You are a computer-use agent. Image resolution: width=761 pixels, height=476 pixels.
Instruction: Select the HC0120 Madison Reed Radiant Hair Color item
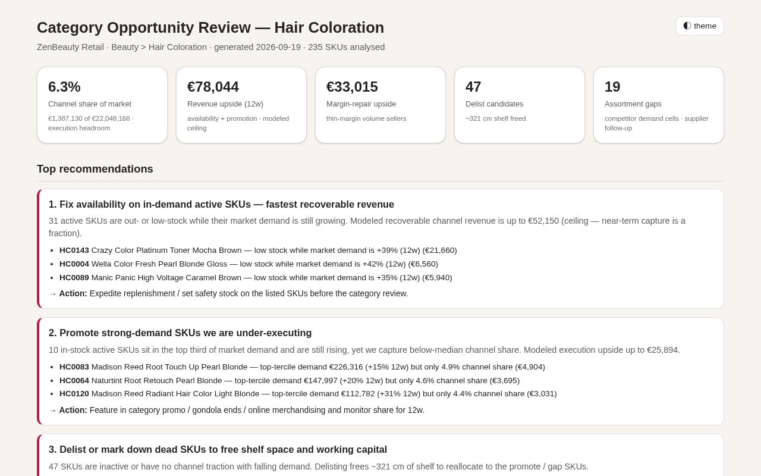[x=308, y=394]
